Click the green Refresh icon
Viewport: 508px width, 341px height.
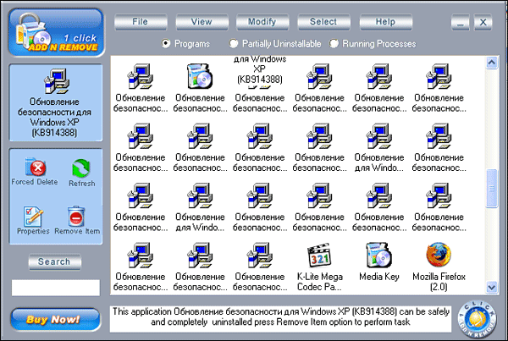(x=81, y=168)
